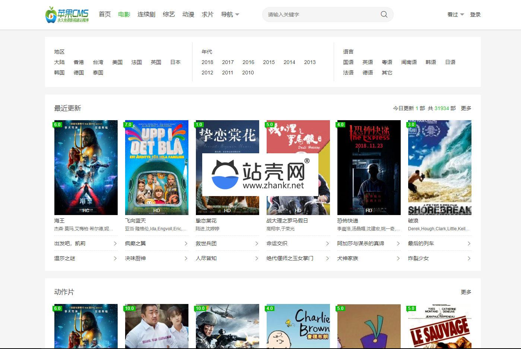Click the arrow next to 炸裂少女

click(x=469, y=258)
